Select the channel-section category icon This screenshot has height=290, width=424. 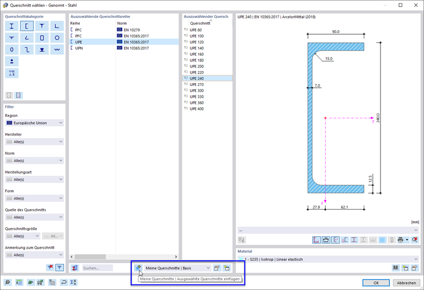(27, 26)
